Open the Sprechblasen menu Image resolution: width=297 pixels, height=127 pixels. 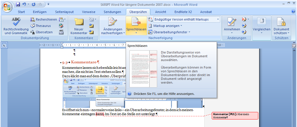pyautogui.click(x=136, y=26)
